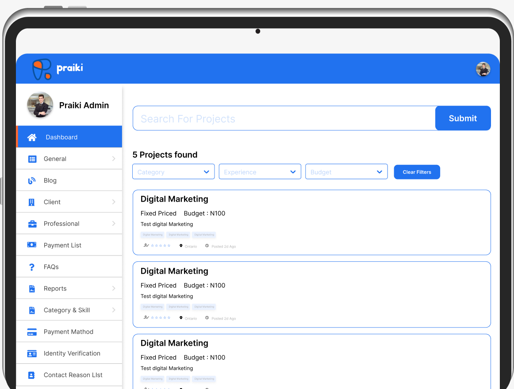Click the star rating in first project card

click(161, 245)
